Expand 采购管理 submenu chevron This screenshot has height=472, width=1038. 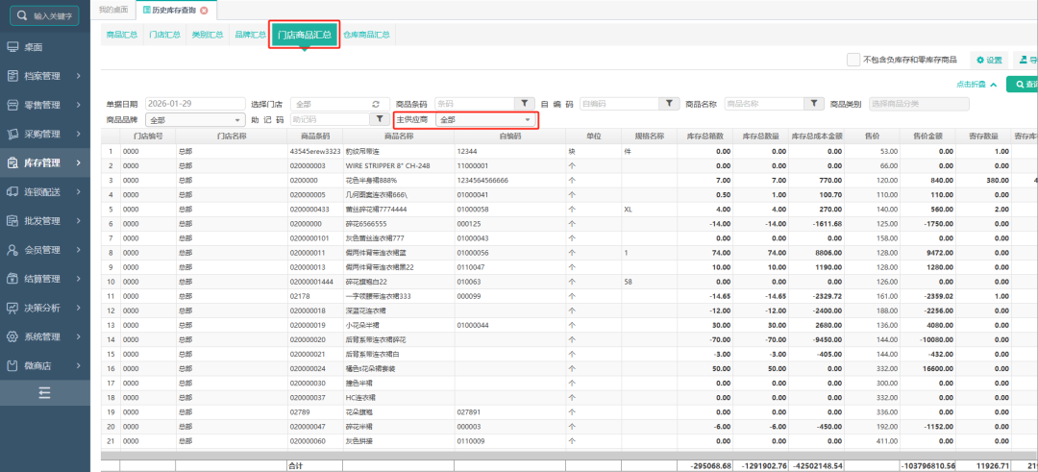point(78,135)
